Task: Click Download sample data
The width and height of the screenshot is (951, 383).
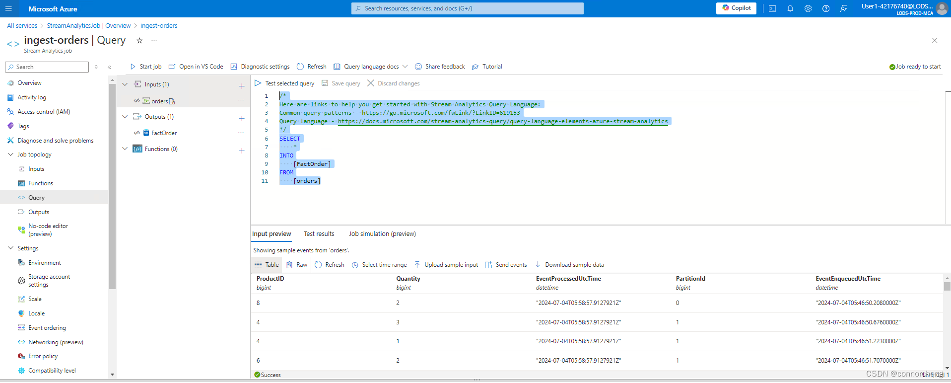Action: [569, 265]
